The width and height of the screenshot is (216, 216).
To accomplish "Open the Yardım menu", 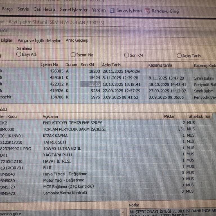I will [x=99, y=10].
